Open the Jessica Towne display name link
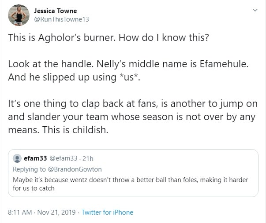Viewport: 266px width, 223px height. 56,10
